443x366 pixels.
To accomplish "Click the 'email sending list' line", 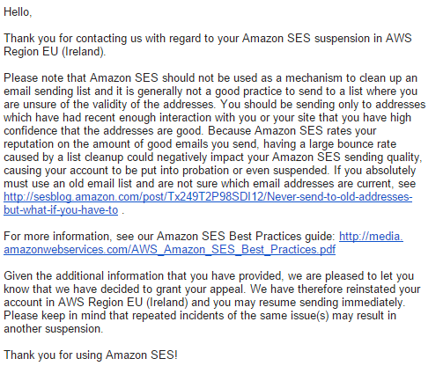I will (210, 91).
